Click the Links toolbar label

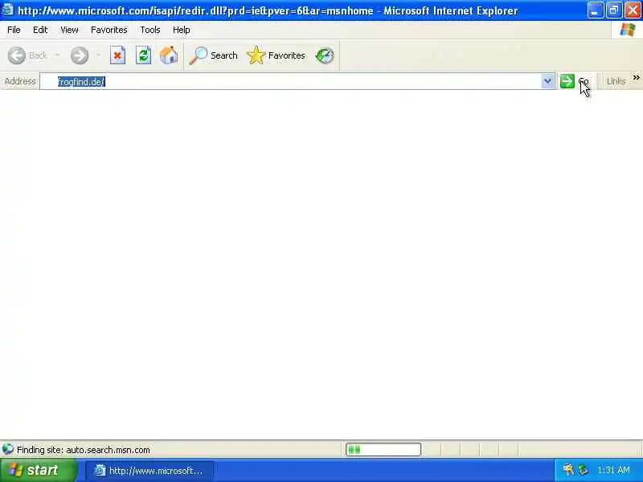(616, 81)
